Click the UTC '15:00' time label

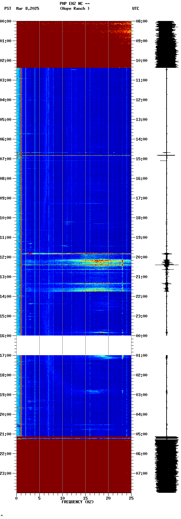tap(141, 159)
